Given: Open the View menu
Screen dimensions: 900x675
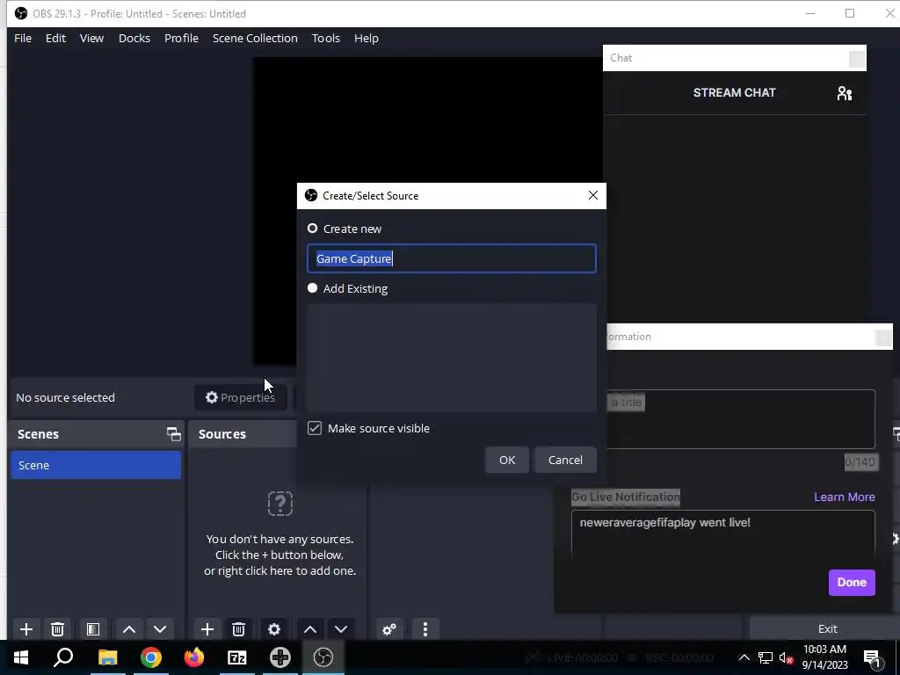Looking at the screenshot, I should (x=91, y=38).
